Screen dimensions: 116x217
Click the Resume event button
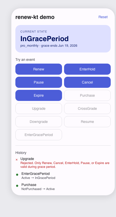[x=88, y=122]
